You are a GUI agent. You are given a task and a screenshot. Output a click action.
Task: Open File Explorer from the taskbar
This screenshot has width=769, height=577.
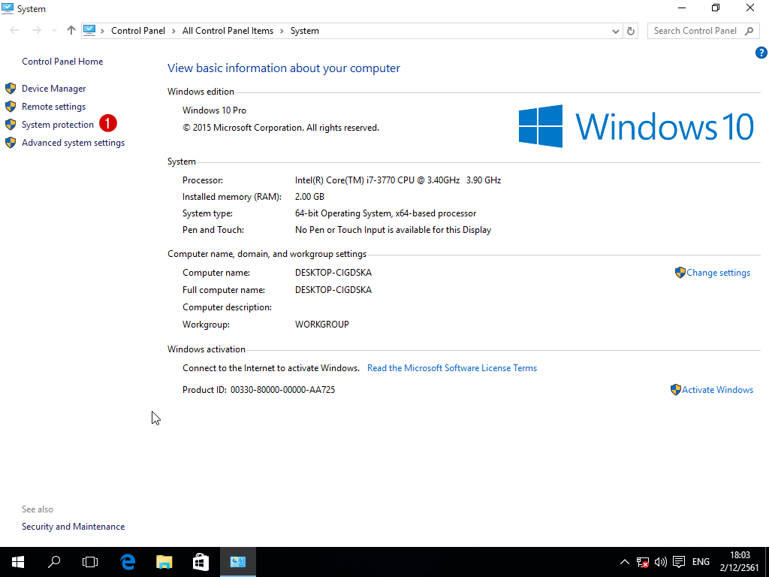pyautogui.click(x=164, y=562)
